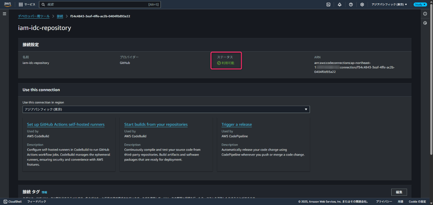Click the 利用可能 status text
The image size is (433, 205).
click(228, 63)
